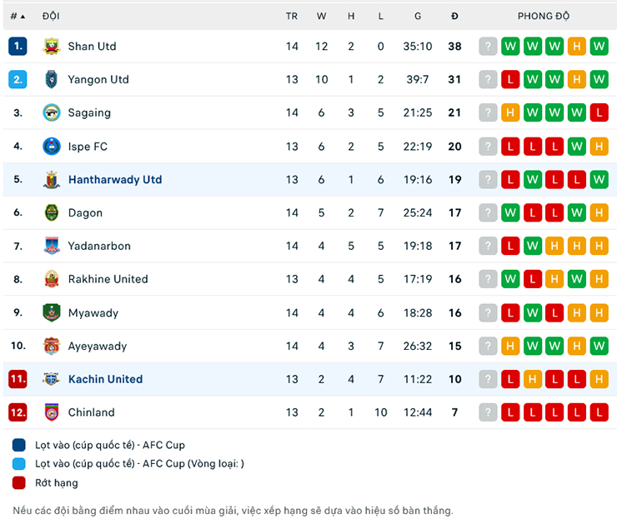Click Yangon Utd's orange H draw badge
The image size is (617, 524).
[x=576, y=80]
